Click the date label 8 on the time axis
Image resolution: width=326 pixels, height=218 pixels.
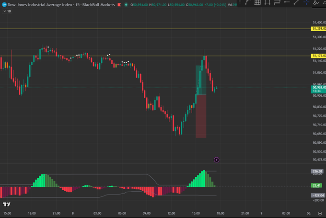(73, 213)
